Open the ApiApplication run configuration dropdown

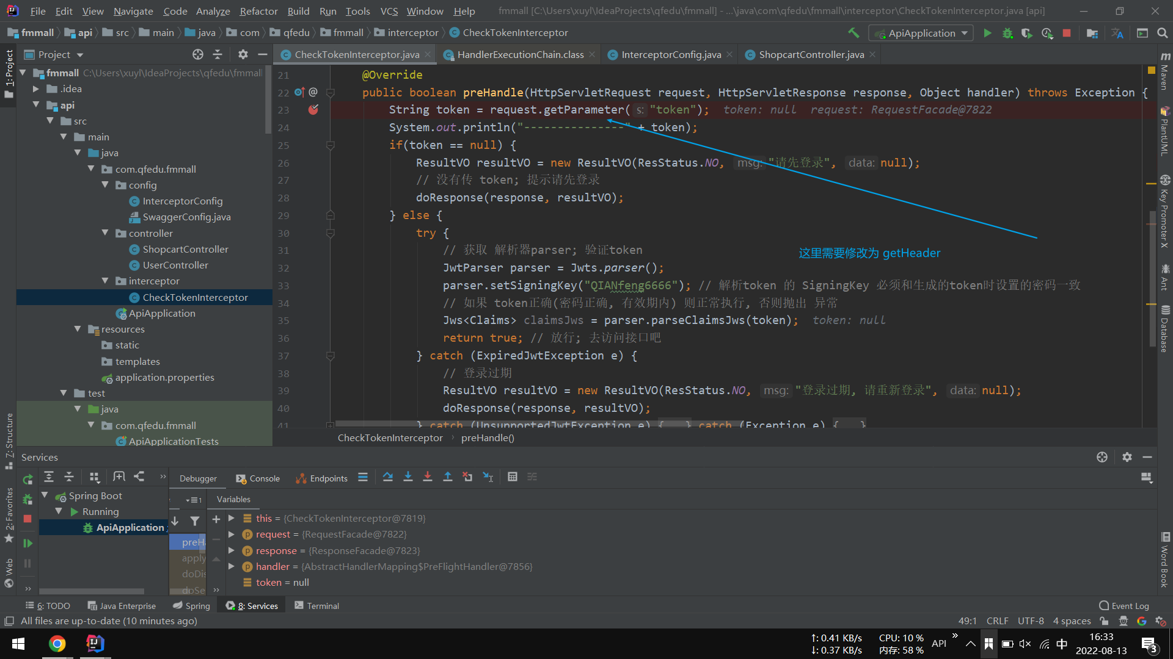(x=921, y=33)
